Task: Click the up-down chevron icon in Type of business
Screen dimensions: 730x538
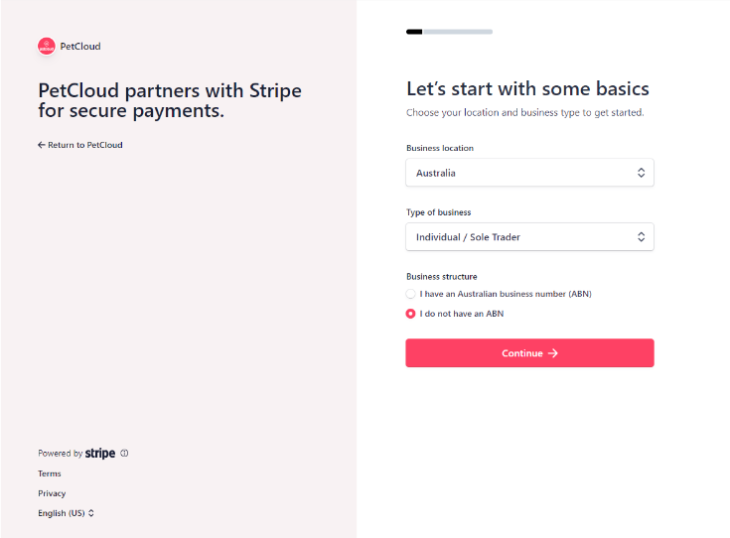Action: pyautogui.click(x=641, y=237)
